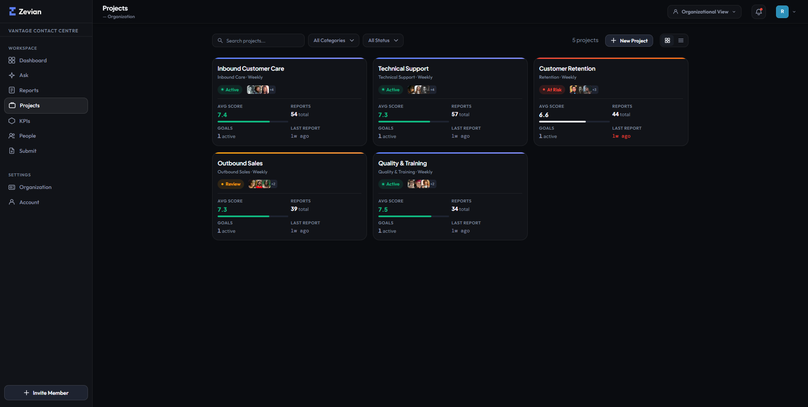Click the Organization settings icon
808x407 pixels.
point(12,187)
